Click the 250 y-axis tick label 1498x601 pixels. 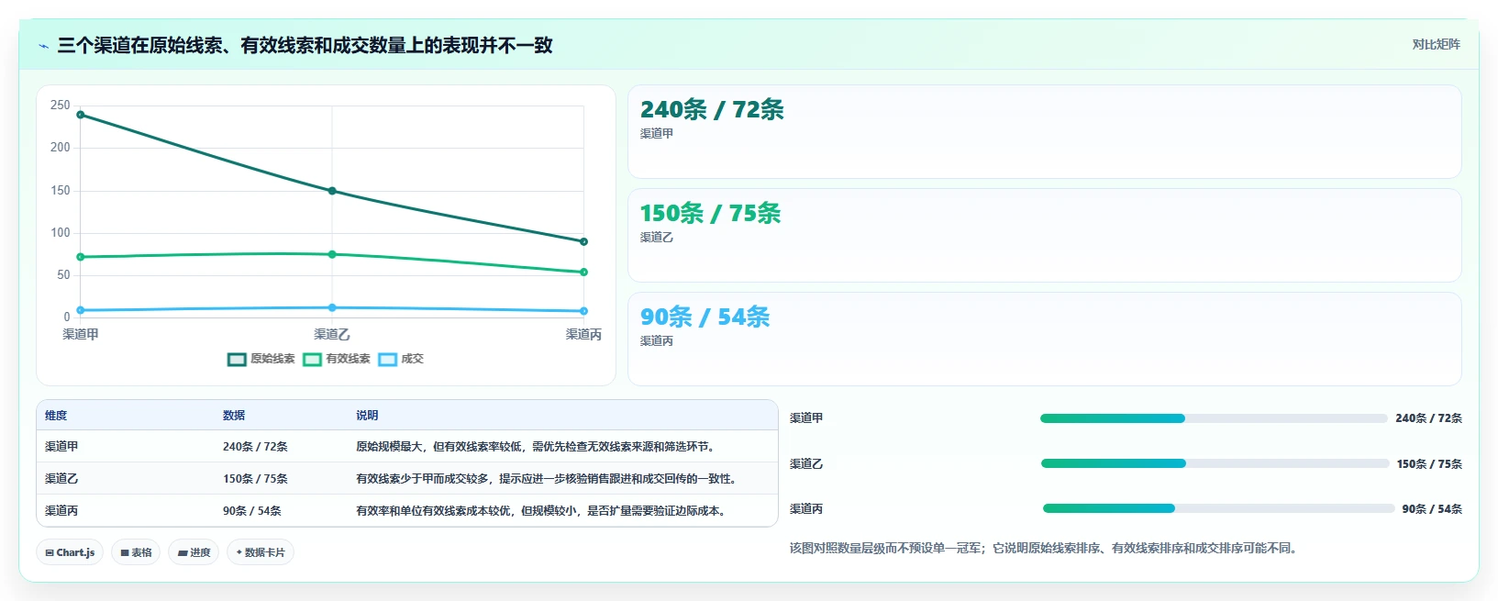61,106
